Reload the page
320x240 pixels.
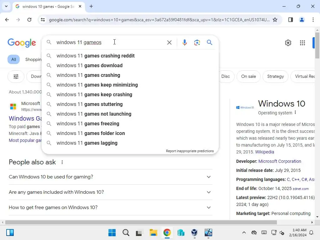pos(29,20)
